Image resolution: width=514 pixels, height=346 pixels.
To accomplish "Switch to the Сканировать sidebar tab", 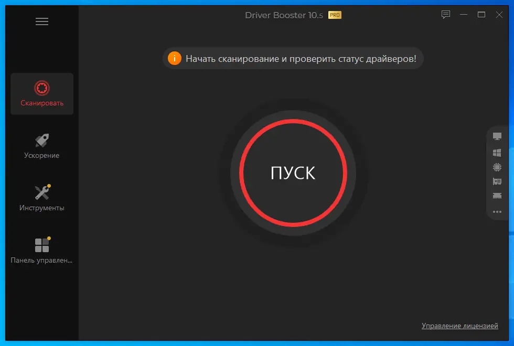I will [41, 94].
